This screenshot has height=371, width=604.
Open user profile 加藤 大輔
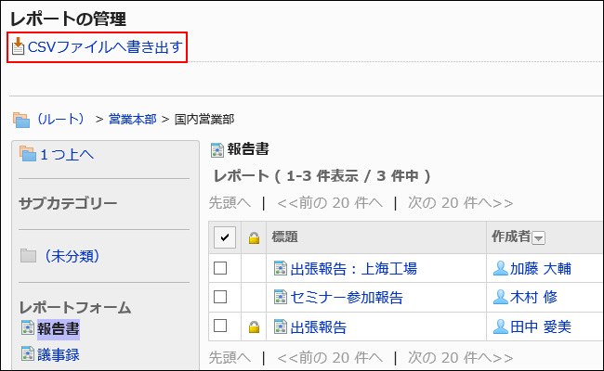click(541, 269)
